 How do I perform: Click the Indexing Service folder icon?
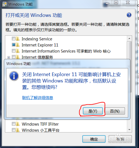click(x=18, y=39)
